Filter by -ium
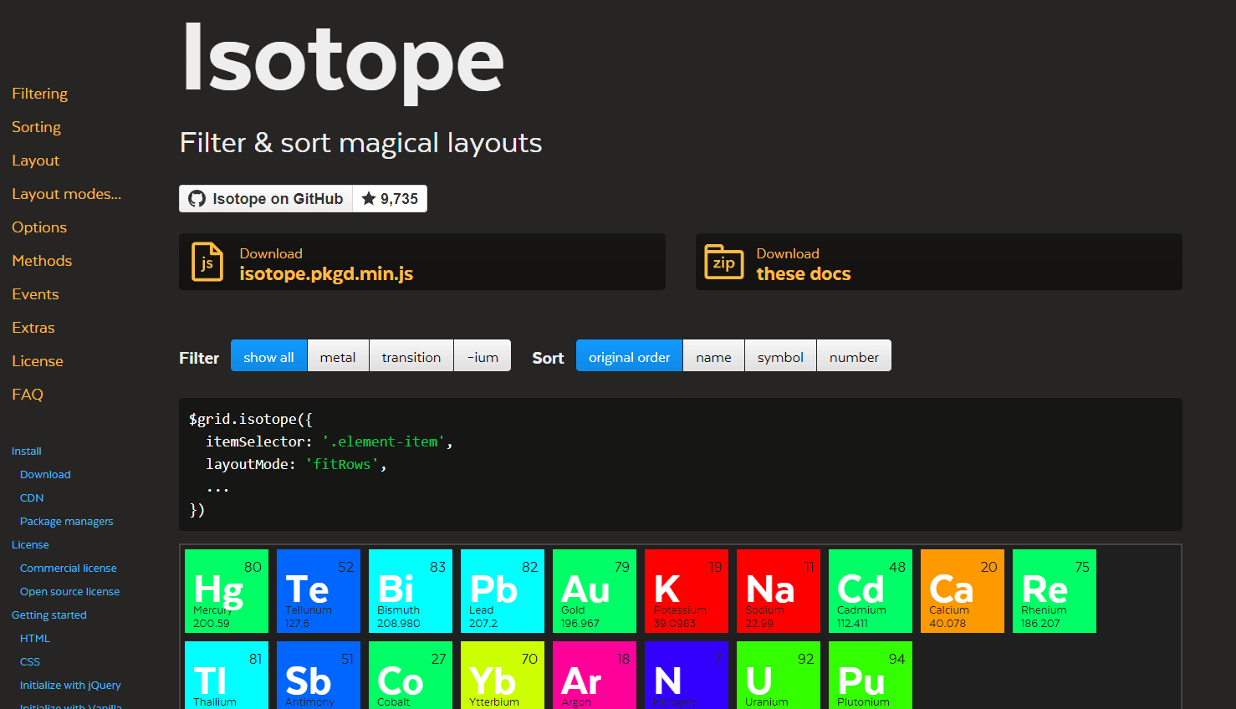Screen dimensions: 1236x709 point(483,355)
